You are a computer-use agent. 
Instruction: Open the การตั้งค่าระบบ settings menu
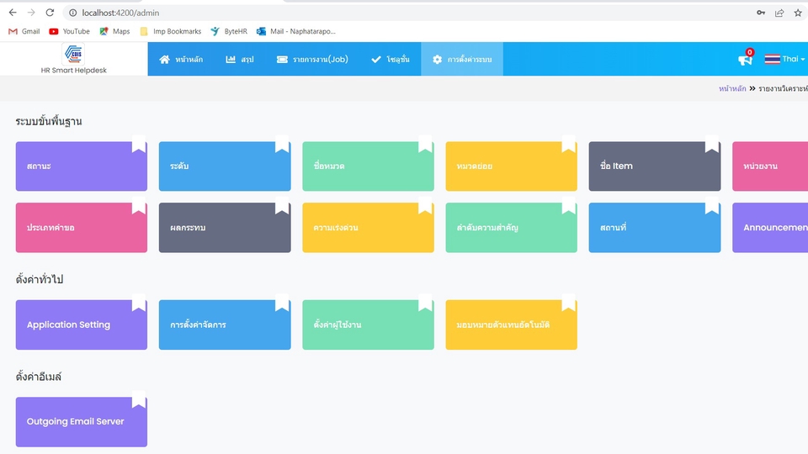click(462, 59)
